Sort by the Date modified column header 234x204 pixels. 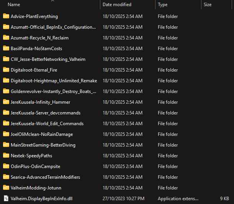(x=117, y=5)
